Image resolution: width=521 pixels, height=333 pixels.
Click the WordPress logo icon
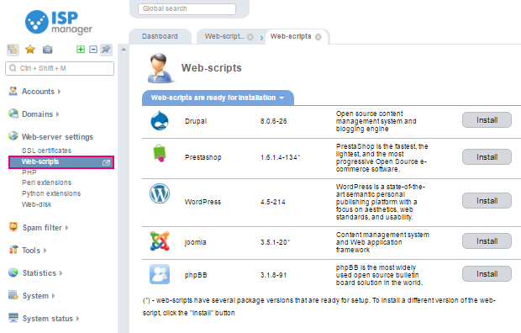[x=160, y=193]
